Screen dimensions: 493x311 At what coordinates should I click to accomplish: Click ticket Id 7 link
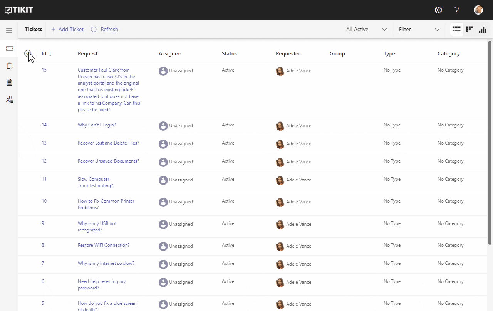(x=43, y=263)
